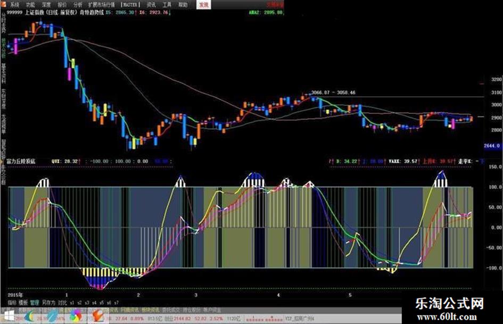Open the 报价 menu
Viewport: 503px width, 324px height.
[62, 5]
